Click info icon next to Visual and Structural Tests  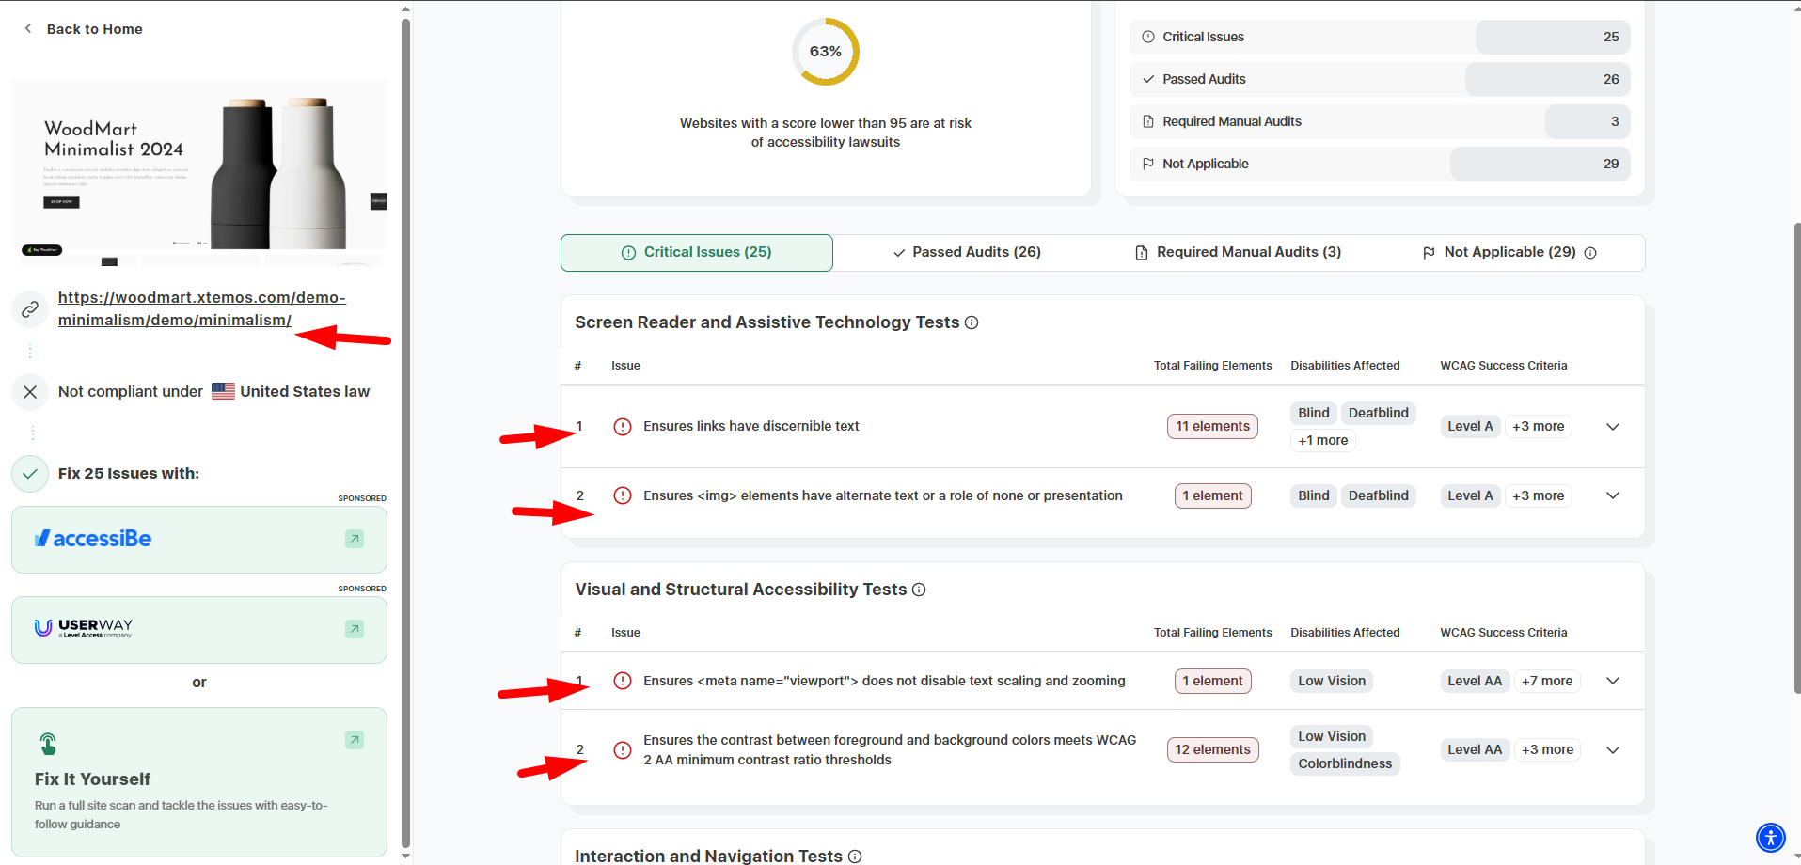coord(919,590)
